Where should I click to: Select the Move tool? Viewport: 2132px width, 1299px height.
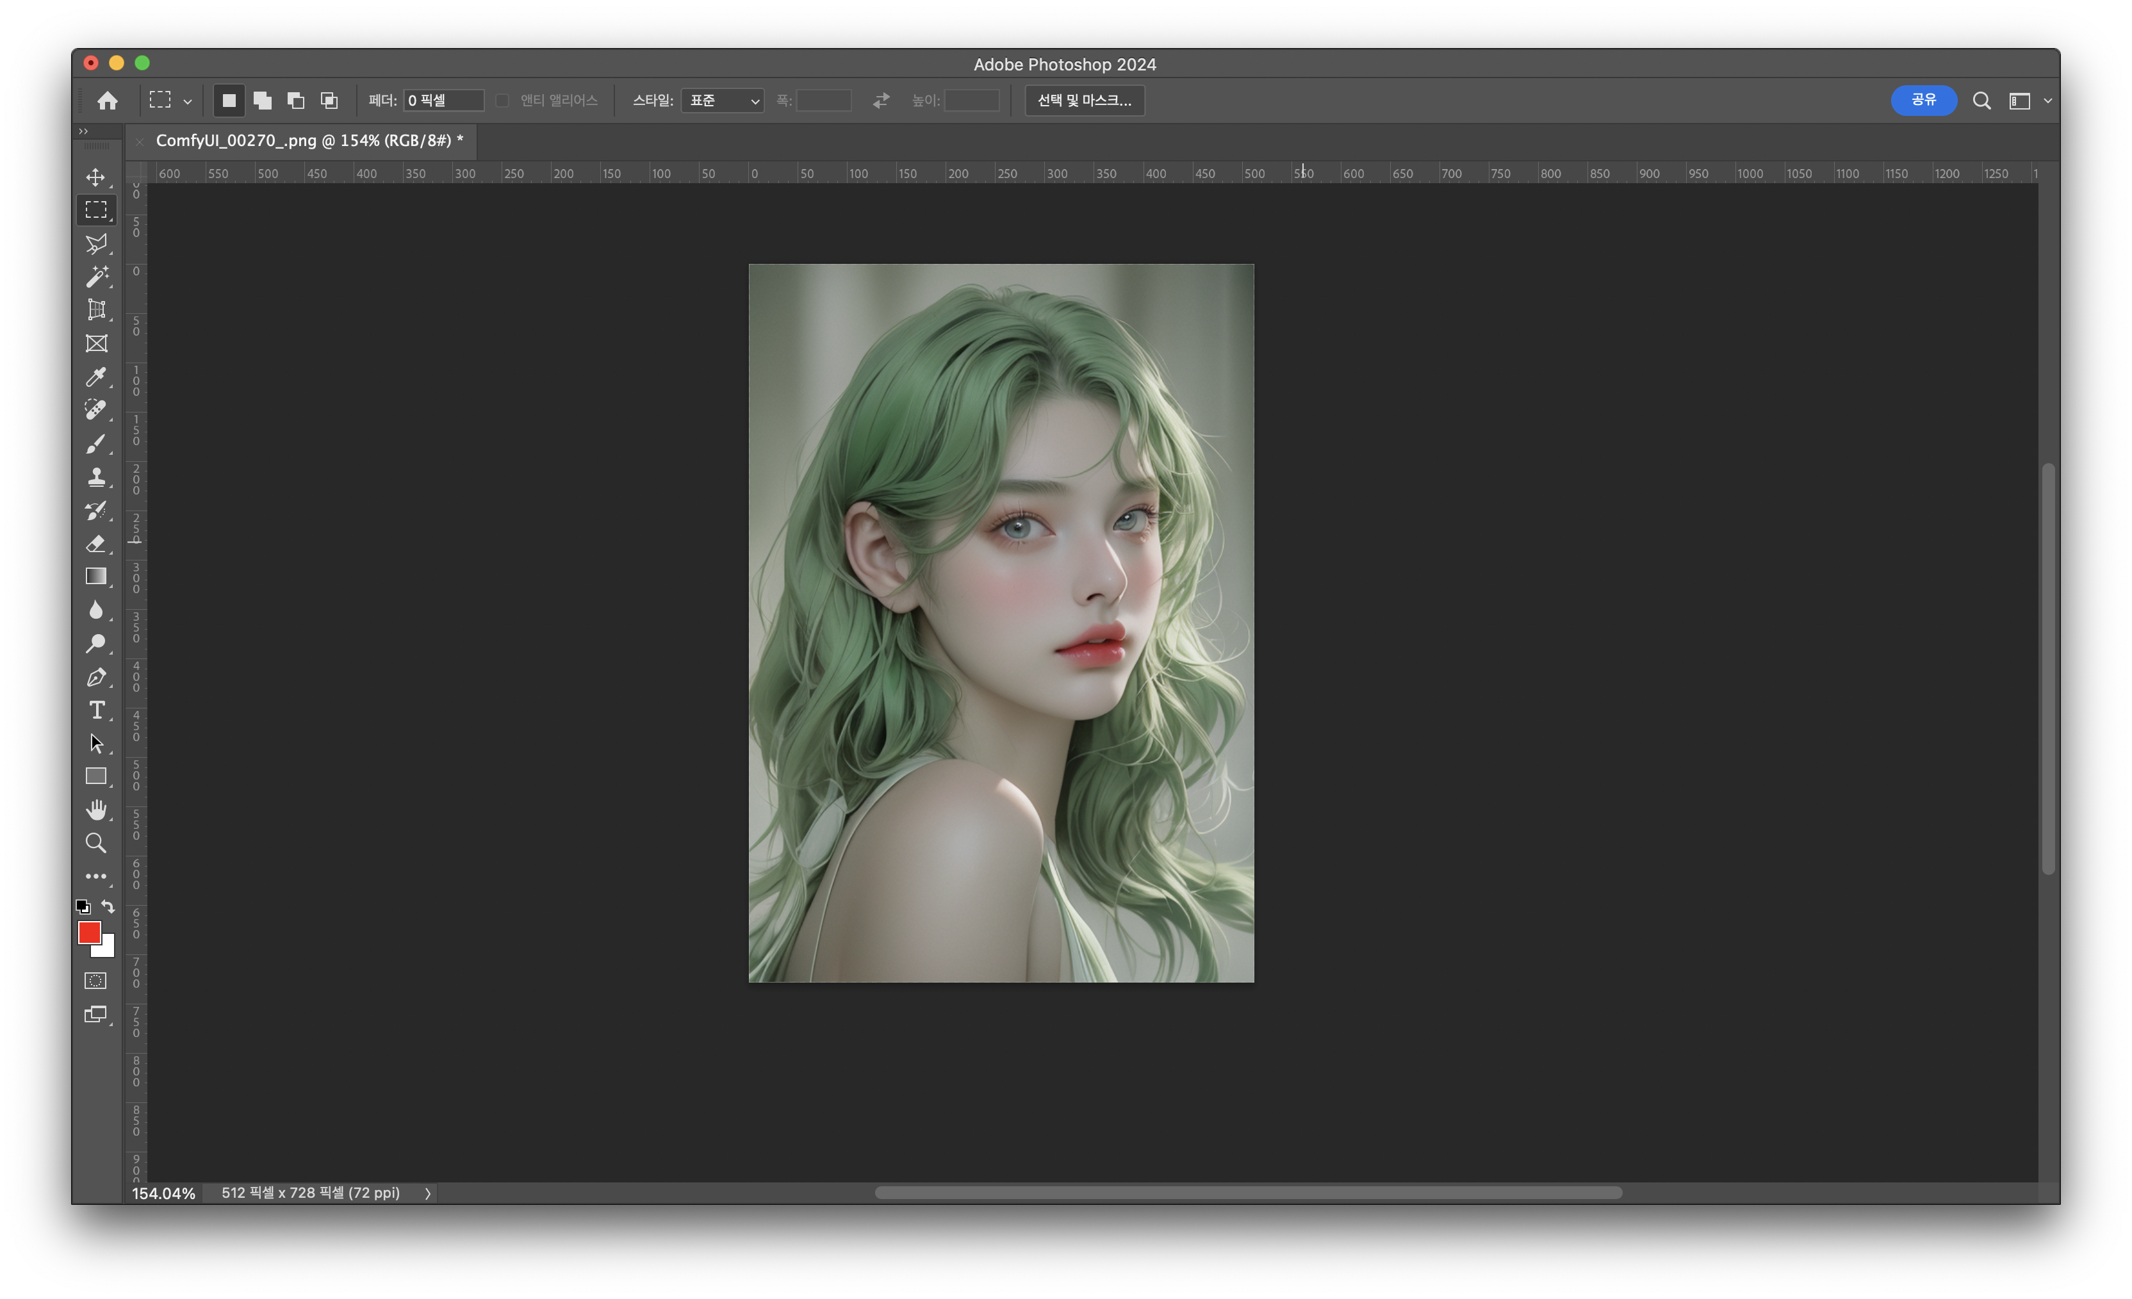click(96, 177)
